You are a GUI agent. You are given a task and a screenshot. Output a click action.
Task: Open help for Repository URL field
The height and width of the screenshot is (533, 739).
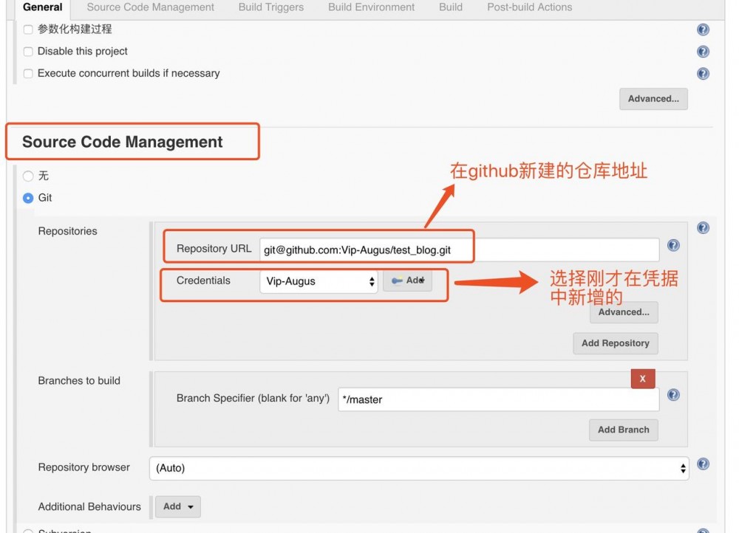[x=673, y=246]
